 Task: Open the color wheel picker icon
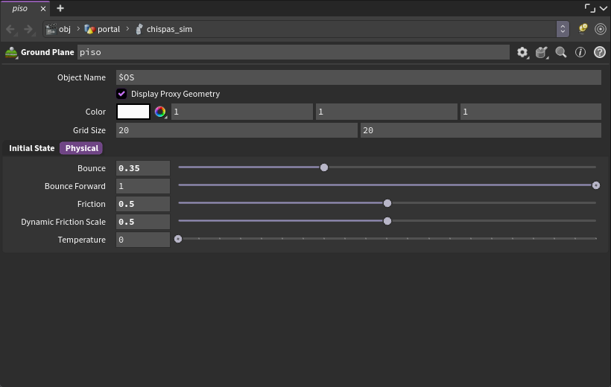(x=160, y=112)
